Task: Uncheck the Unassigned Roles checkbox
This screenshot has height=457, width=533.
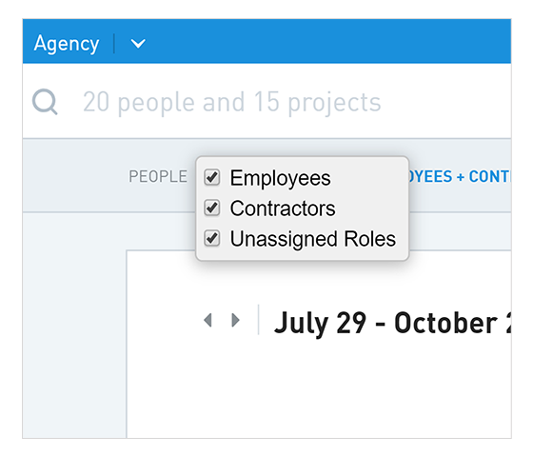Action: coord(211,238)
